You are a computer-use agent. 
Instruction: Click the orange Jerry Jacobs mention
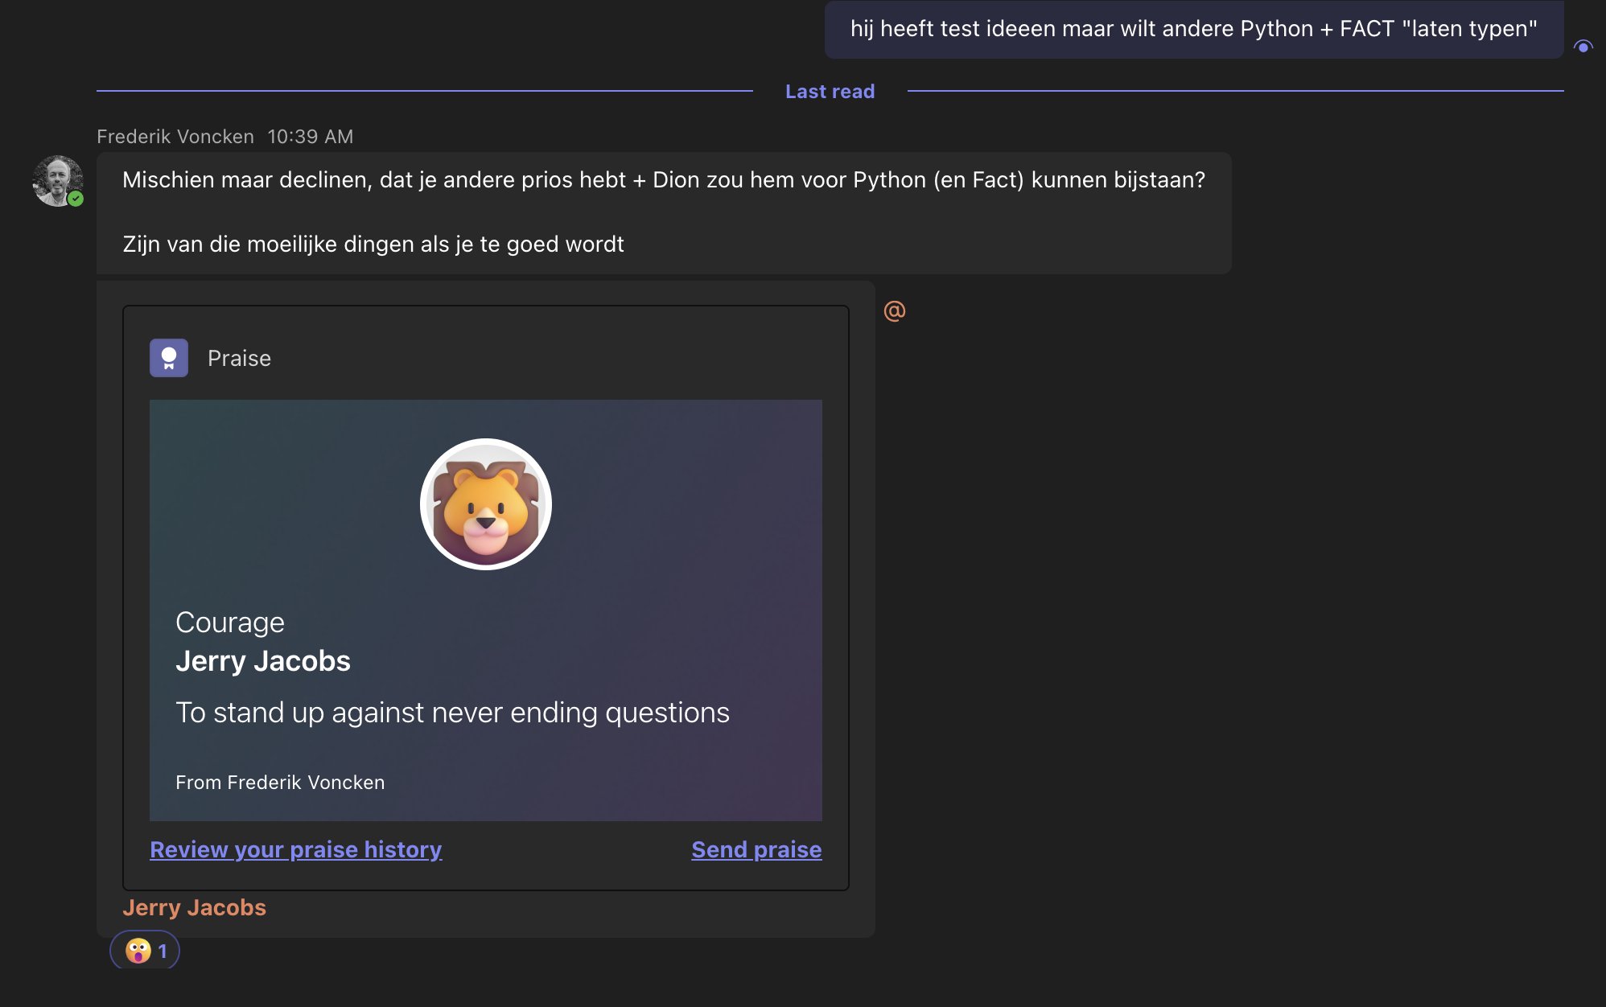(194, 907)
